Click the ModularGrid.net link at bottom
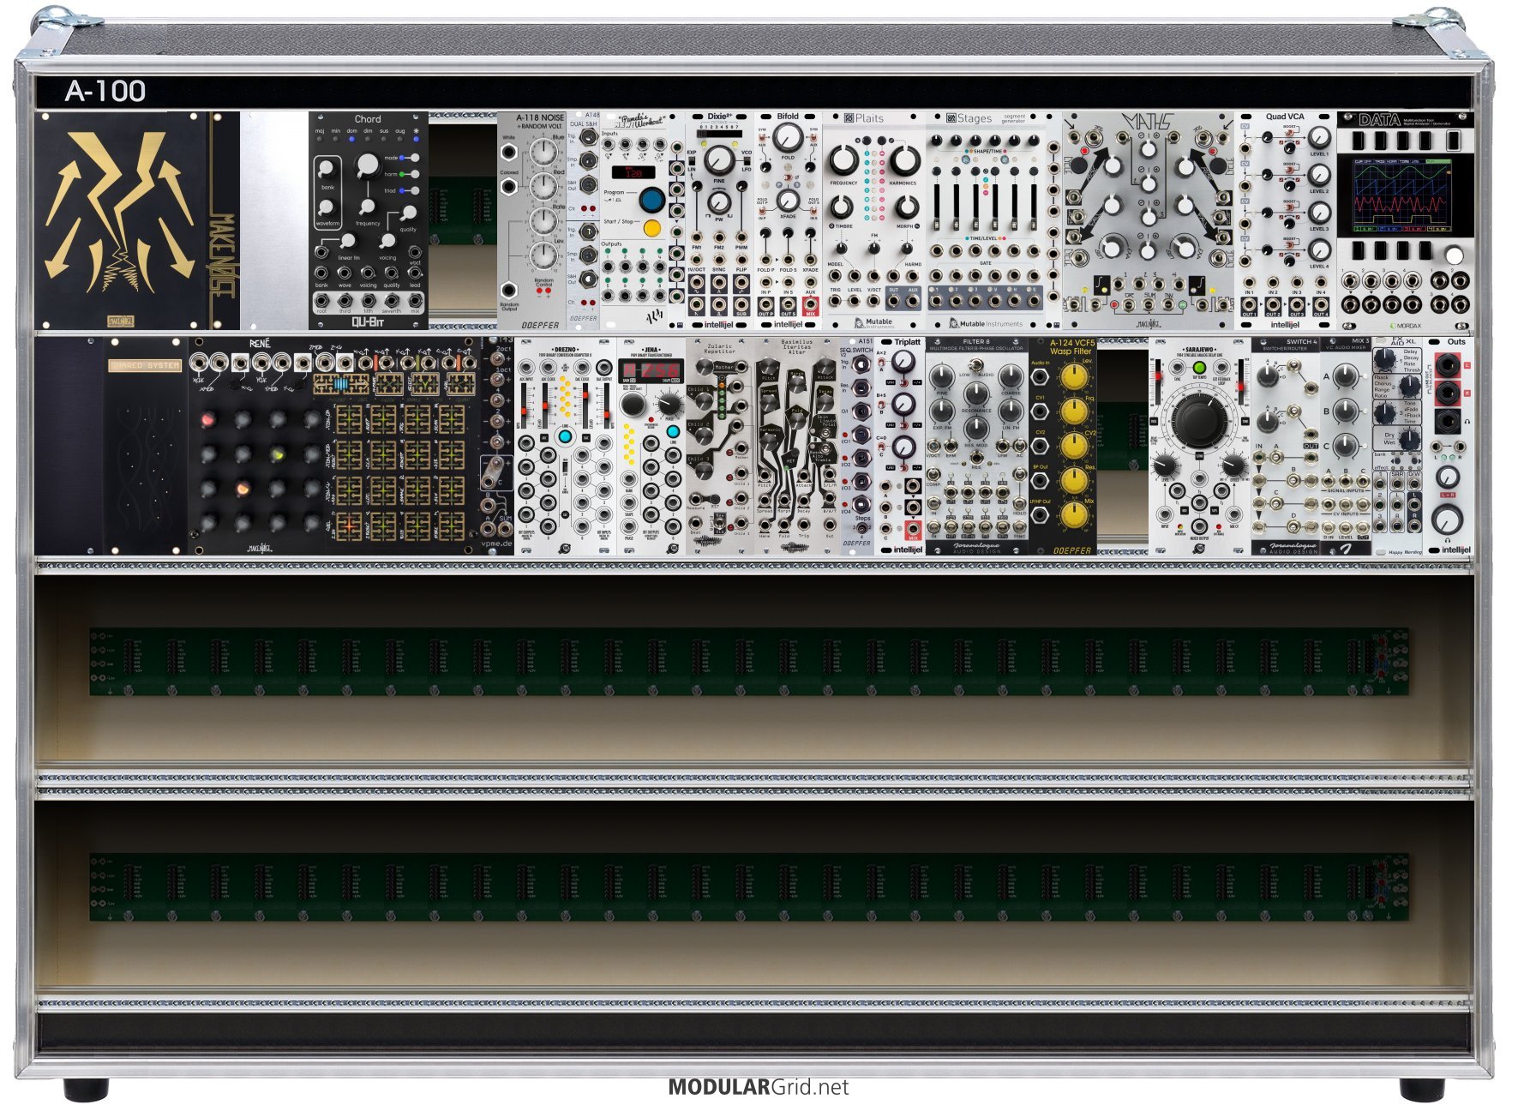The width and height of the screenshot is (1518, 1105). [759, 1088]
